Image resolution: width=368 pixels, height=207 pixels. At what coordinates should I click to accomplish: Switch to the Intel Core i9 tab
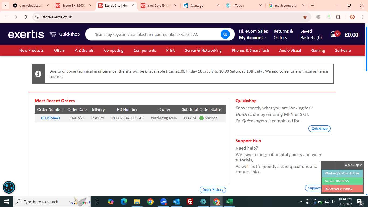click(x=159, y=5)
